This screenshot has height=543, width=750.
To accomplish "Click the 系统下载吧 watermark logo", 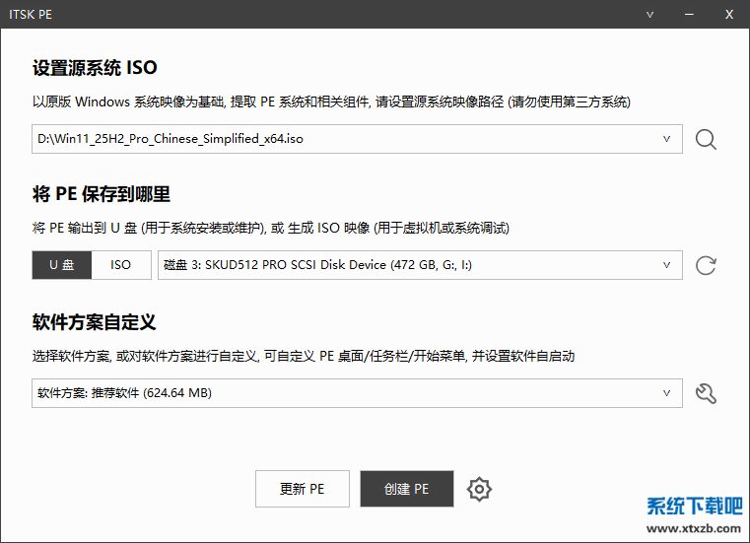I will coord(694,512).
